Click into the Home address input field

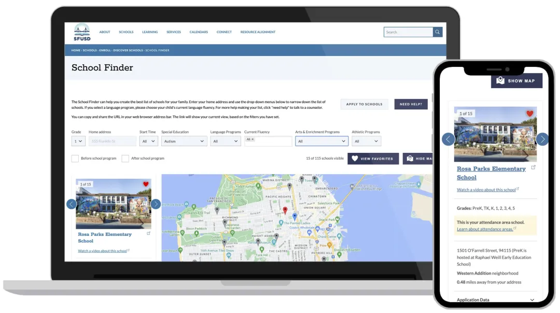[x=113, y=141]
